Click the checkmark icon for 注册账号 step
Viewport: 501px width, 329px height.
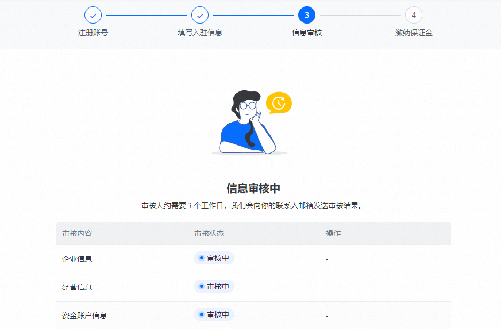pyautogui.click(x=93, y=15)
